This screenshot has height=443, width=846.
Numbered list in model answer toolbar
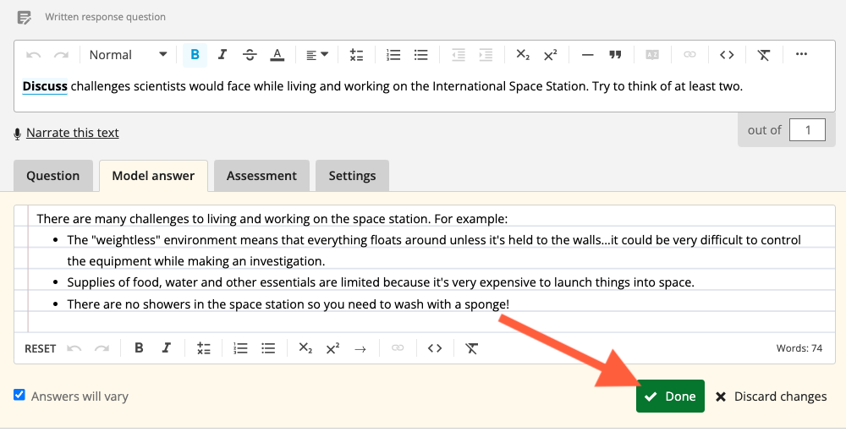tap(240, 348)
